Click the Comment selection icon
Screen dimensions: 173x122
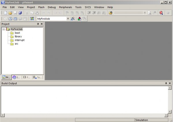click(x=99, y=13)
